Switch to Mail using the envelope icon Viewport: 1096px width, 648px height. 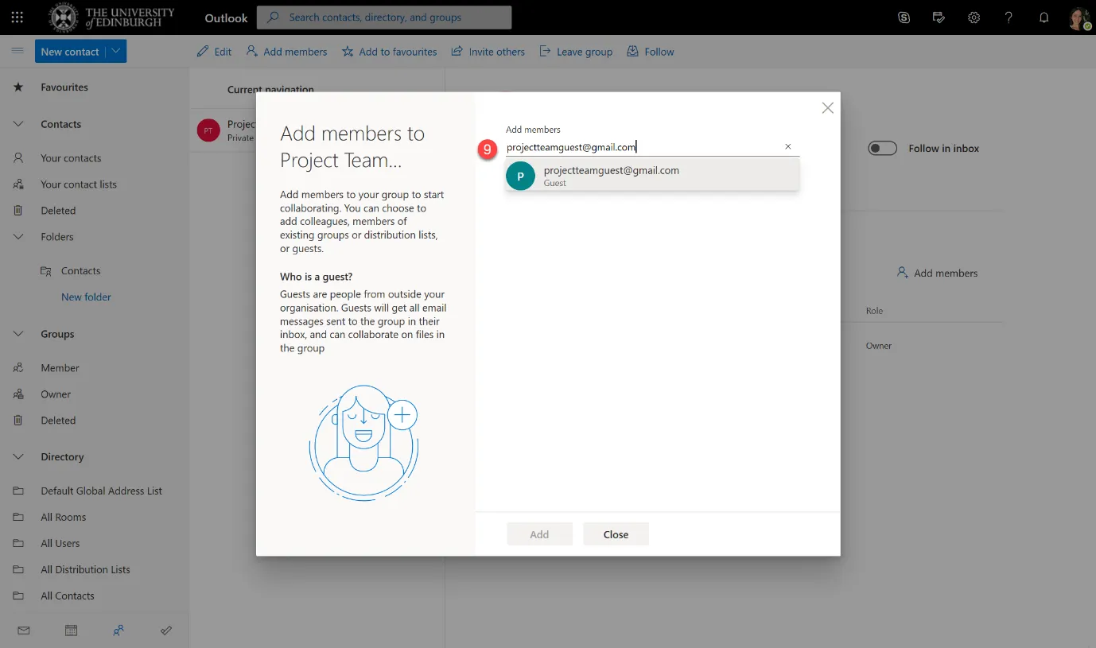(23, 630)
